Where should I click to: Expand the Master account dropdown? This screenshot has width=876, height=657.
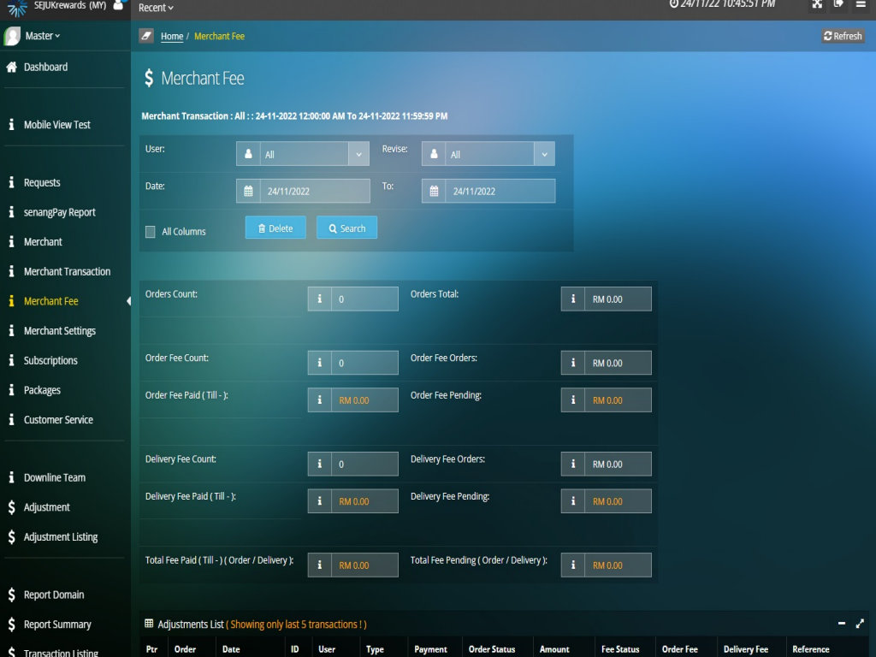click(x=43, y=36)
